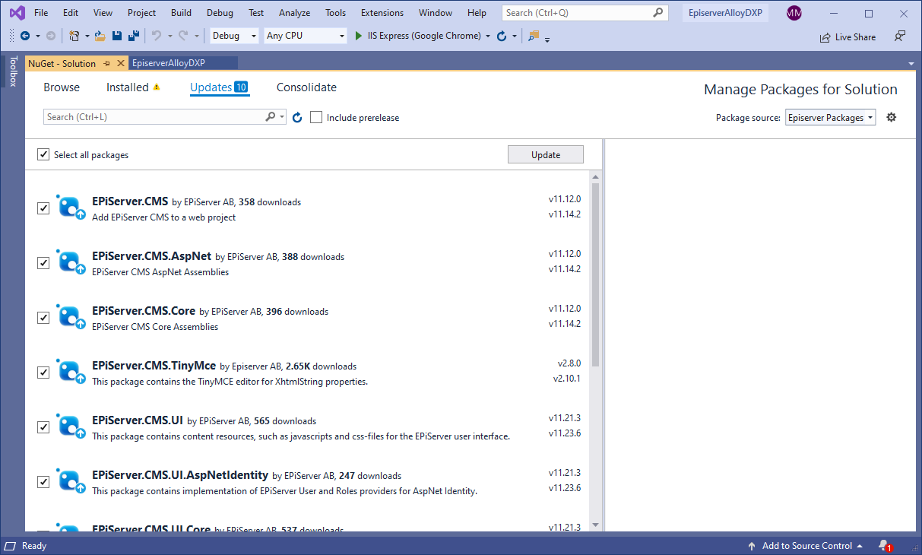Pin the NuGet - Solution tab
The image size is (922, 555).
tap(107, 63)
